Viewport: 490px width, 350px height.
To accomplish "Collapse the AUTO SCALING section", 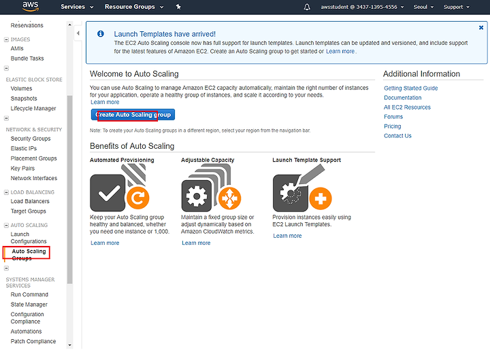I will pos(6,225).
